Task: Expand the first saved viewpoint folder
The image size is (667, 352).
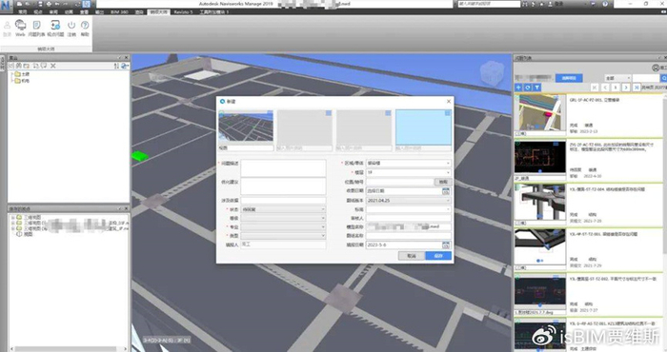Action: (12, 217)
